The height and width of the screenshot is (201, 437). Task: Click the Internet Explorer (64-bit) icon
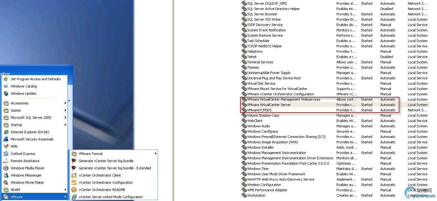6,132
